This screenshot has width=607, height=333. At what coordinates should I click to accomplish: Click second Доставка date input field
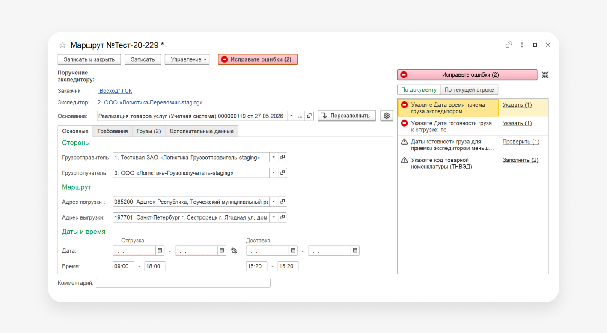[330, 250]
